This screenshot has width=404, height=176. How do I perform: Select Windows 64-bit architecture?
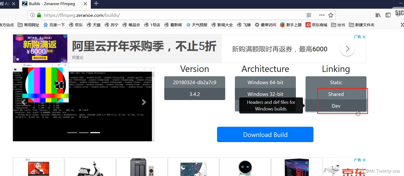(265, 82)
